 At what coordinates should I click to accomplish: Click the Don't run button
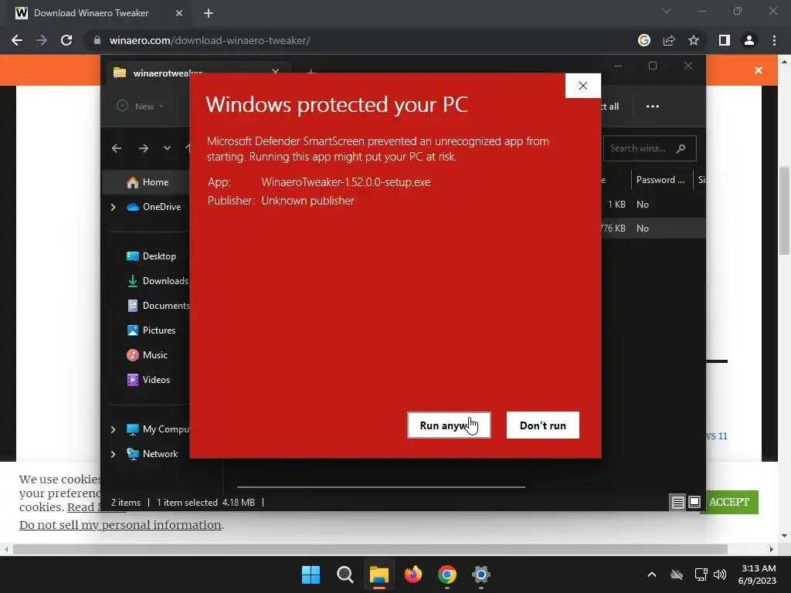[543, 425]
